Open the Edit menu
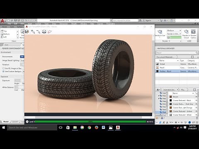 (x=15, y=24)
